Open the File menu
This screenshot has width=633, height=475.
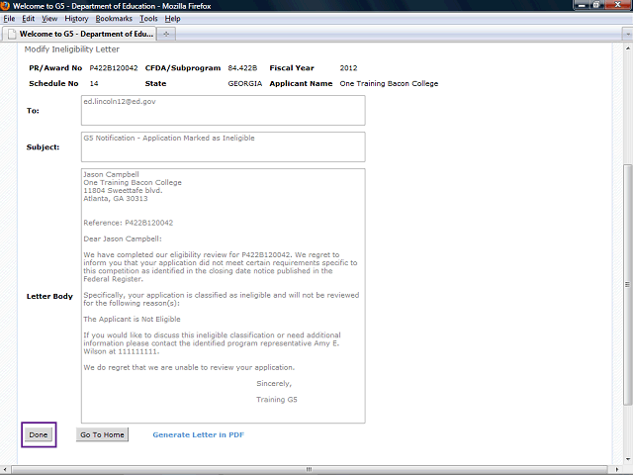(x=9, y=19)
